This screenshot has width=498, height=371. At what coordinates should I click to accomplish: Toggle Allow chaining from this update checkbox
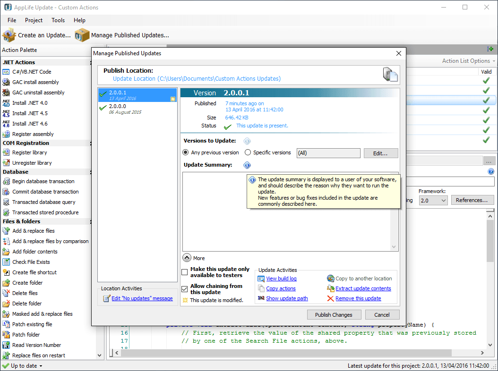point(185,289)
